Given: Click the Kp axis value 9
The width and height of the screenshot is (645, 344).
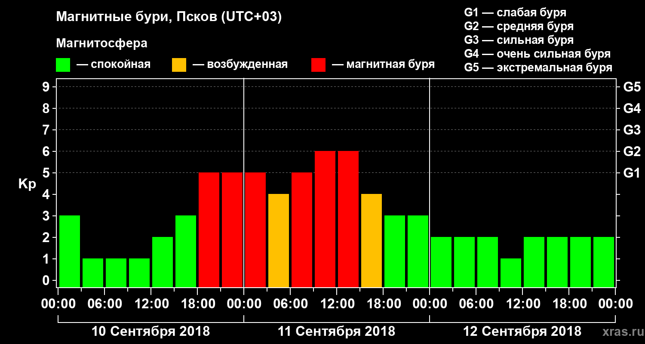Looking at the screenshot, I should coord(47,87).
